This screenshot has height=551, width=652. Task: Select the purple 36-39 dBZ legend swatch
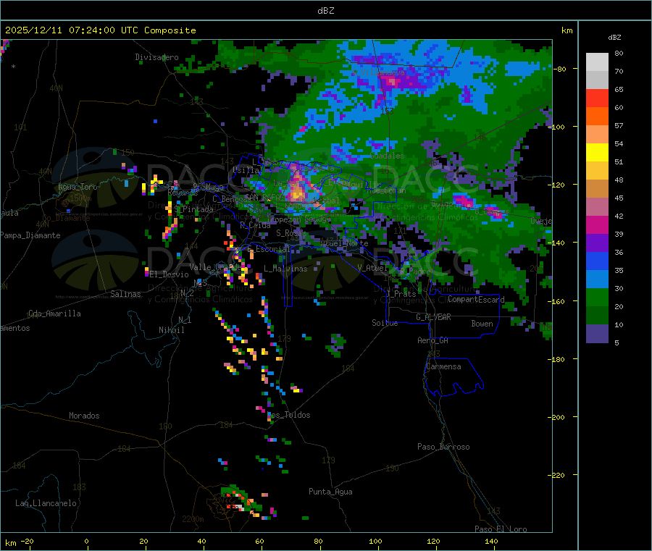pyautogui.click(x=597, y=243)
